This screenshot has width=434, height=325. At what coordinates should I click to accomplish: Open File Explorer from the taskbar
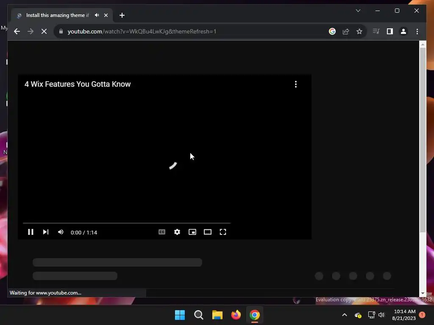pyautogui.click(x=217, y=315)
